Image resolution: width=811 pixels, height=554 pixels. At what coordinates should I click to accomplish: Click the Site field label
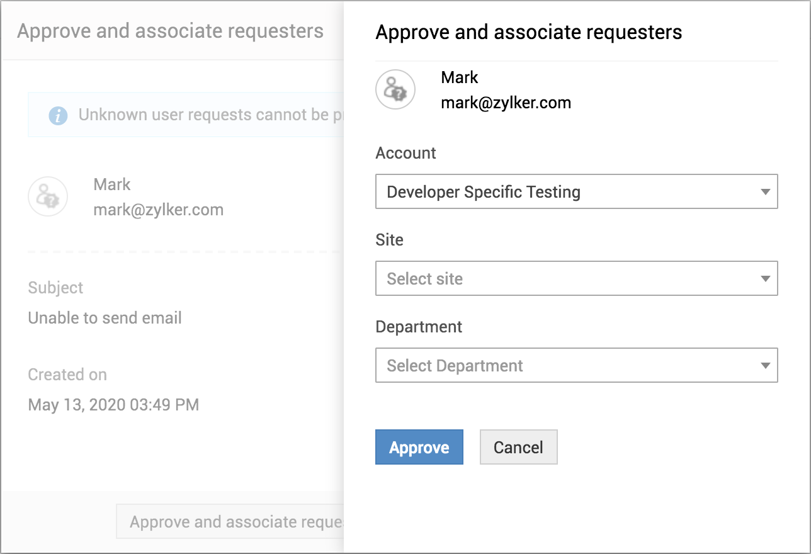(389, 240)
